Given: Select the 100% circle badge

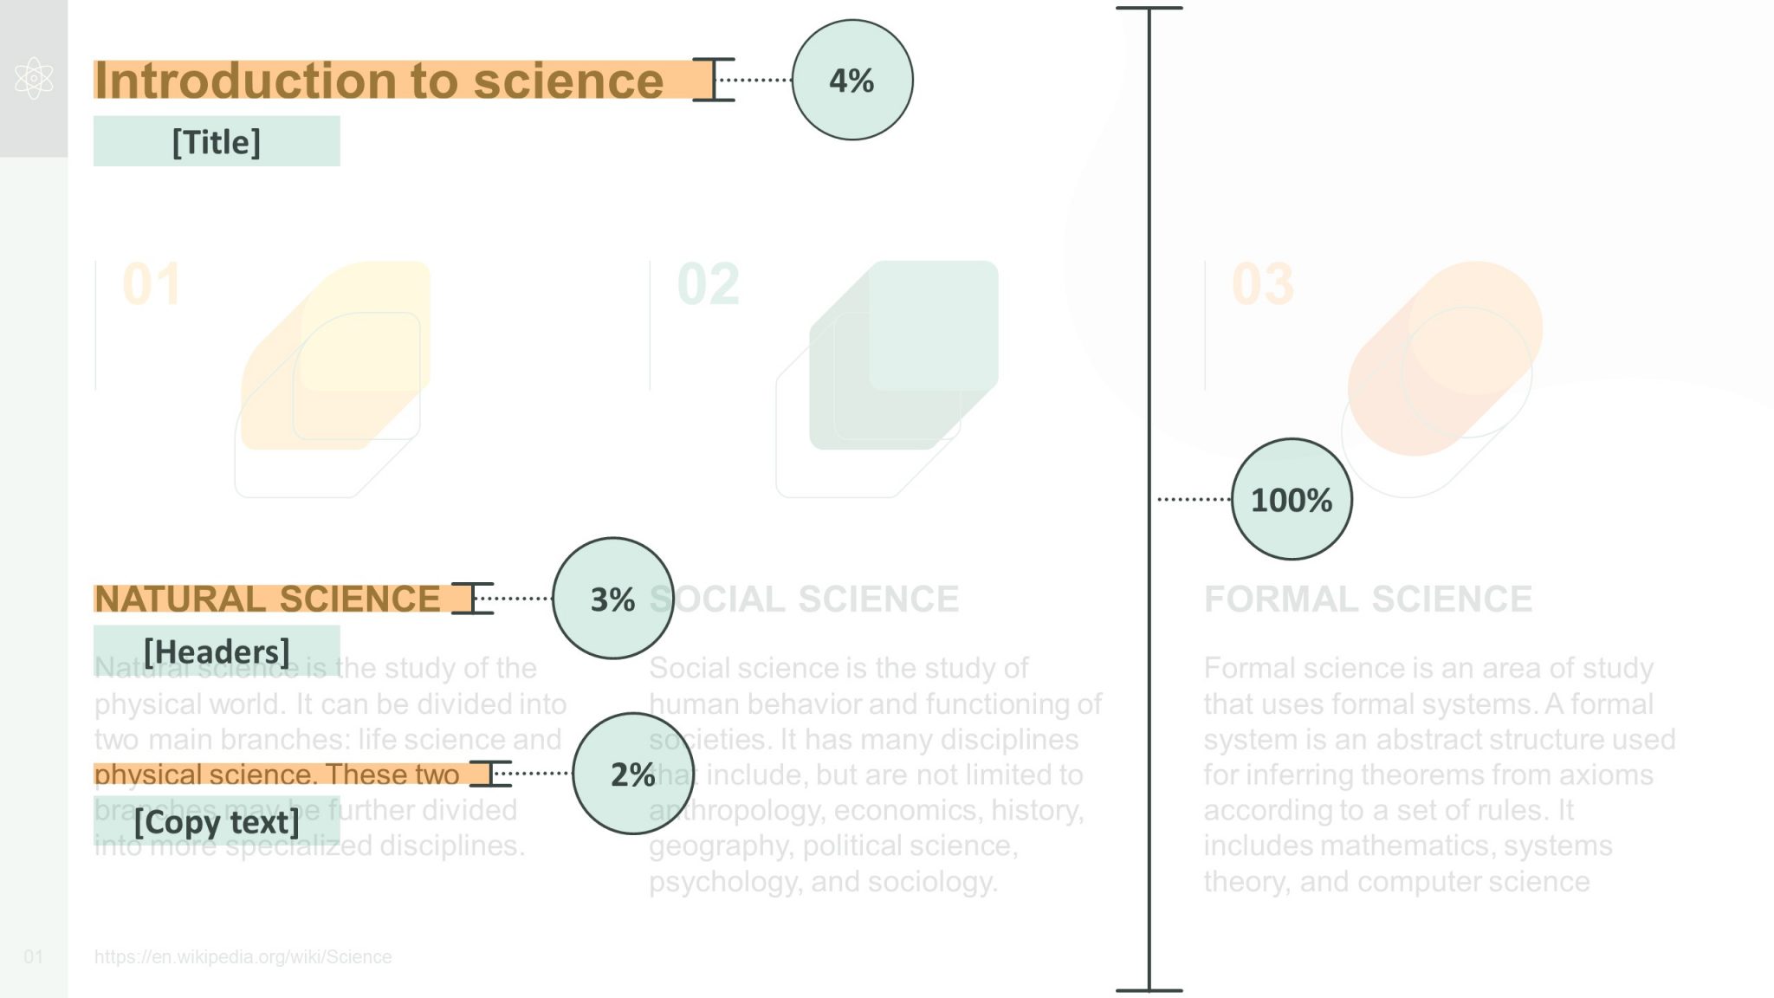Looking at the screenshot, I should tap(1292, 499).
